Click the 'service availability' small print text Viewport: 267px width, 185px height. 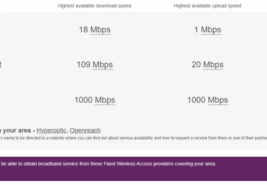click(x=136, y=138)
